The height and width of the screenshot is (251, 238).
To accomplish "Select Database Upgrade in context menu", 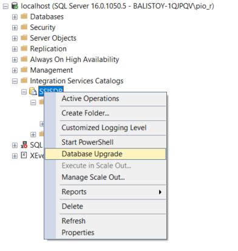I will pos(105,154).
